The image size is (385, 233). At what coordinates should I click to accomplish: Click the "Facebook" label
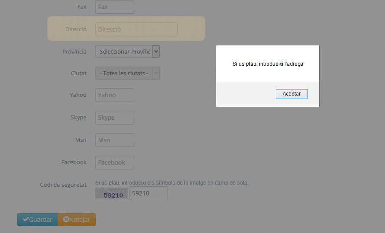point(74,163)
